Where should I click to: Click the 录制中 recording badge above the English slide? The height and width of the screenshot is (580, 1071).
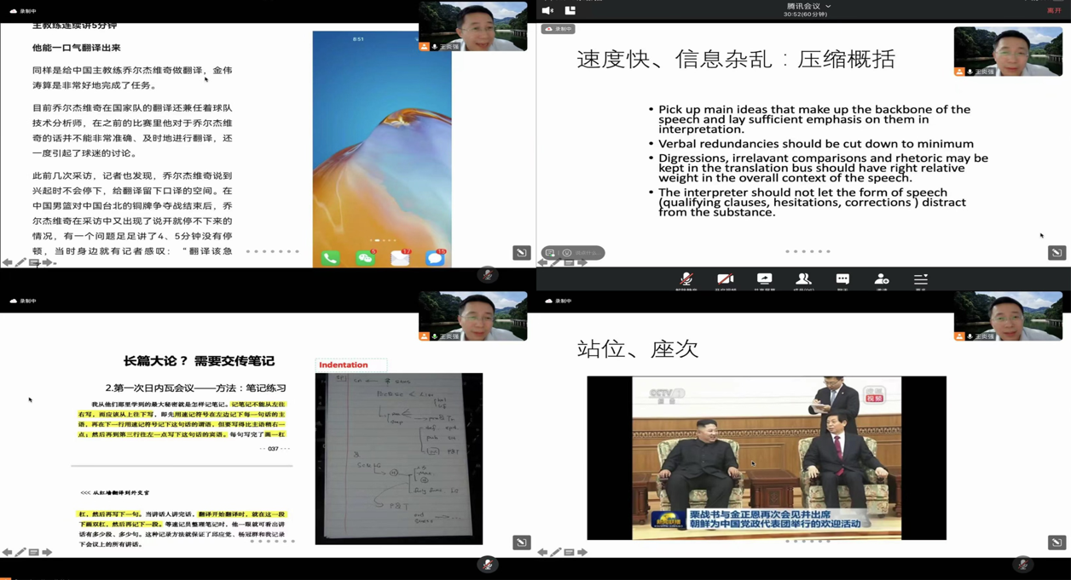coord(559,29)
